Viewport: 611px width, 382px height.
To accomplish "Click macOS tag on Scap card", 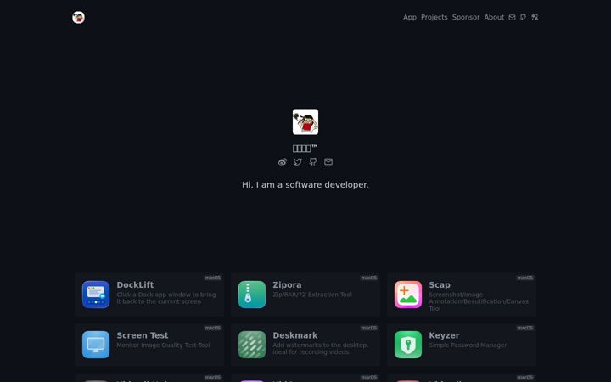I will click(x=525, y=278).
